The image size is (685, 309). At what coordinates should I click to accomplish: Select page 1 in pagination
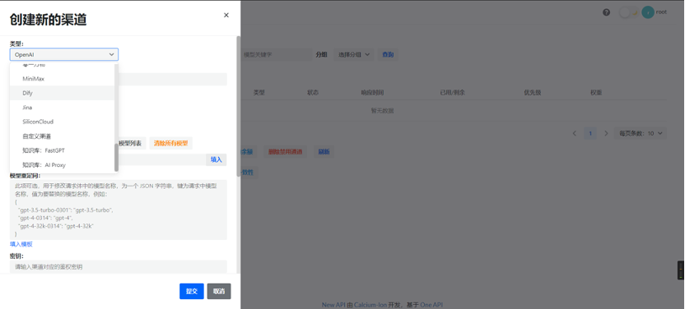point(590,133)
